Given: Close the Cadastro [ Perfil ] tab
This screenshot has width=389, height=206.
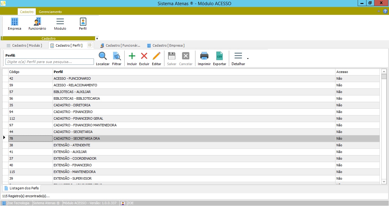Looking at the screenshot, I should point(89,45).
